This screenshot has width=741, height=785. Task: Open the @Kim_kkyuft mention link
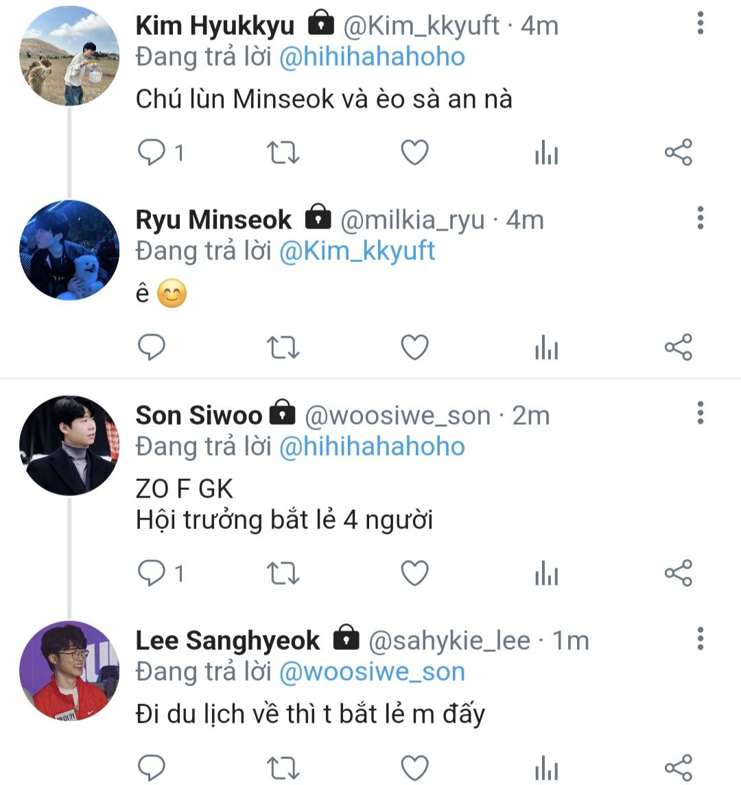click(x=357, y=250)
